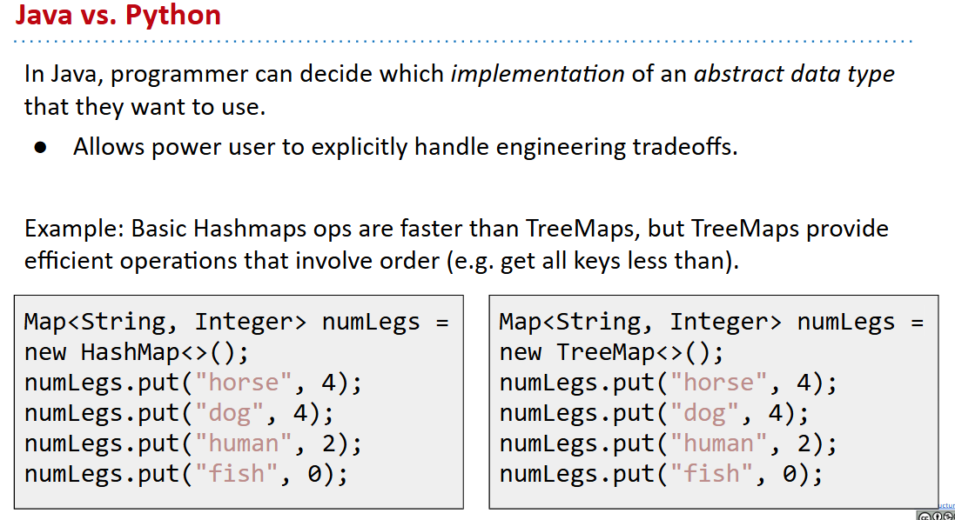955x520 pixels.
Task: Click the "Java vs. Python" slide title
Action: coord(118,15)
